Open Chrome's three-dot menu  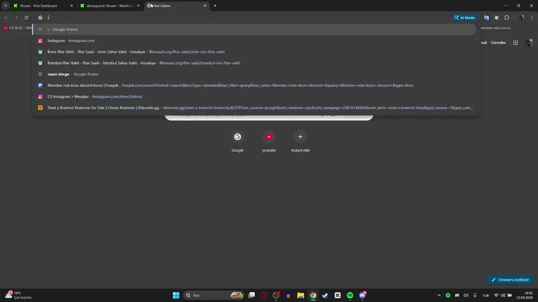(x=532, y=18)
